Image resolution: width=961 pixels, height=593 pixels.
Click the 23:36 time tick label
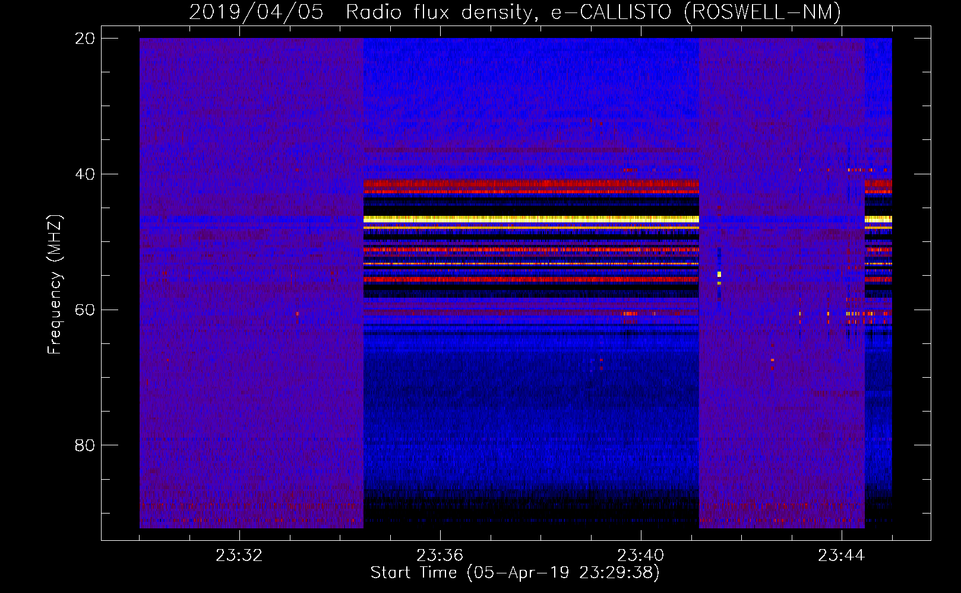(440, 556)
